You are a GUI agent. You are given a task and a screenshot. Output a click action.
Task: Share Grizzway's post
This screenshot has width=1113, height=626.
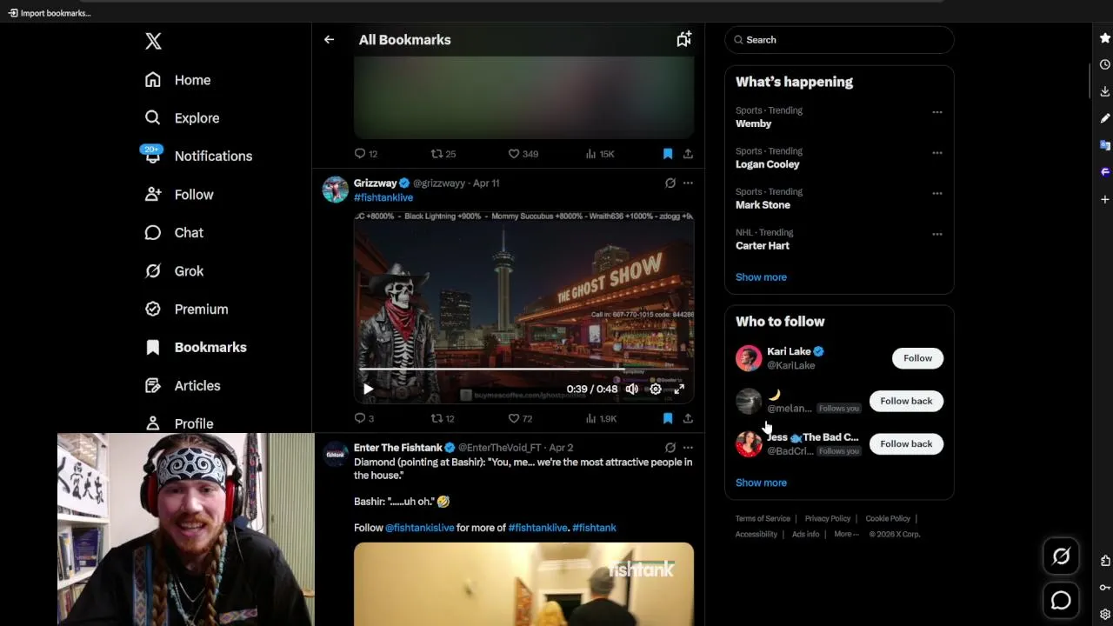point(688,418)
